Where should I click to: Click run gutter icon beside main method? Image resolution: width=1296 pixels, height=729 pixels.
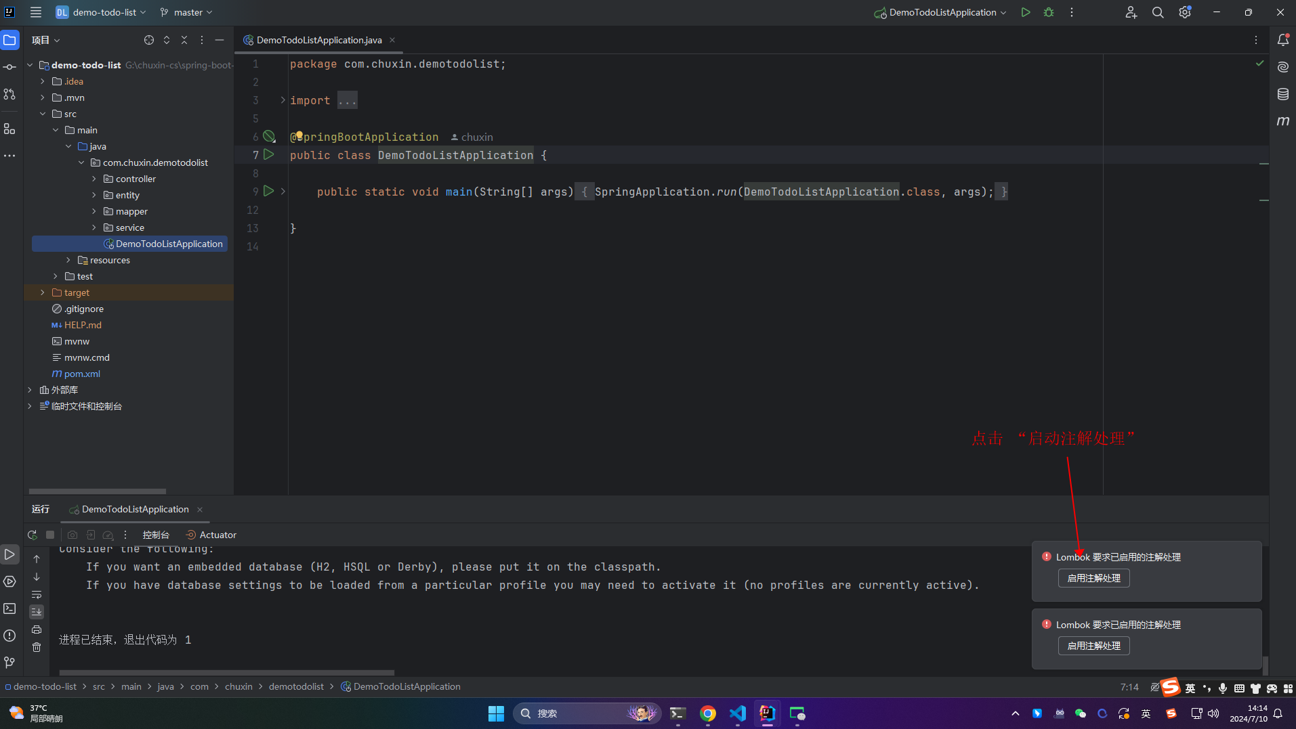pyautogui.click(x=269, y=191)
